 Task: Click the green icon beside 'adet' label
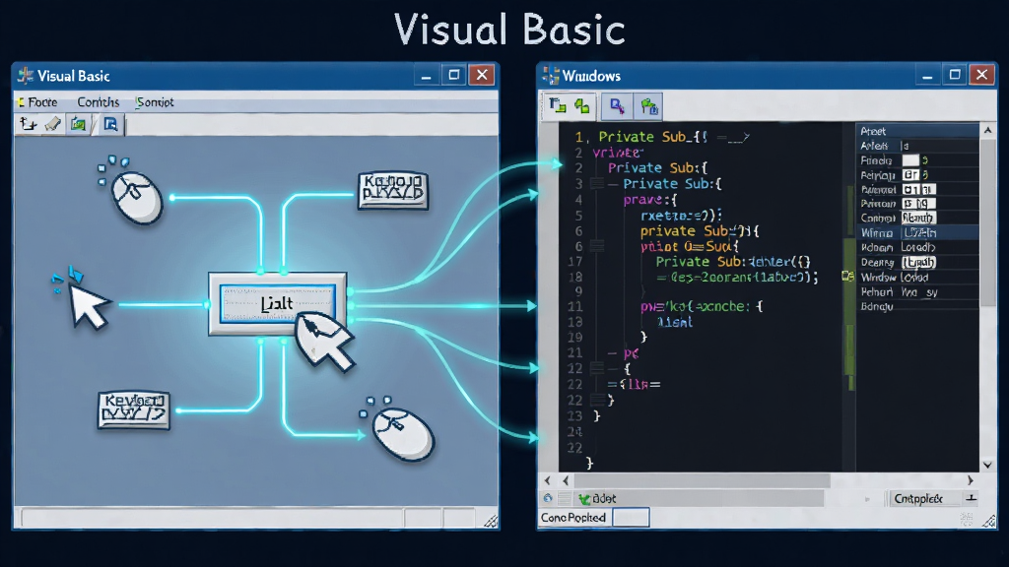pyautogui.click(x=584, y=499)
